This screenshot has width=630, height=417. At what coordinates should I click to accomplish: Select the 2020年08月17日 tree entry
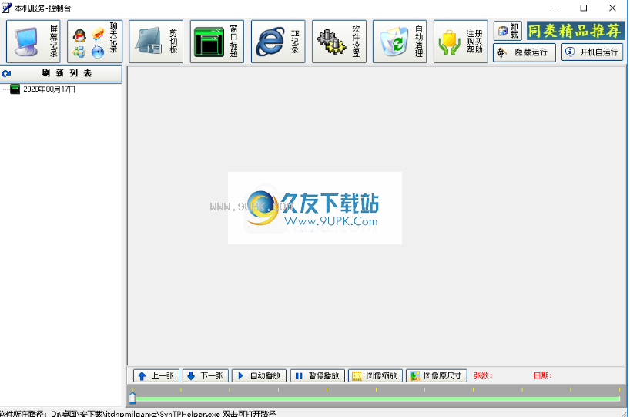click(49, 89)
